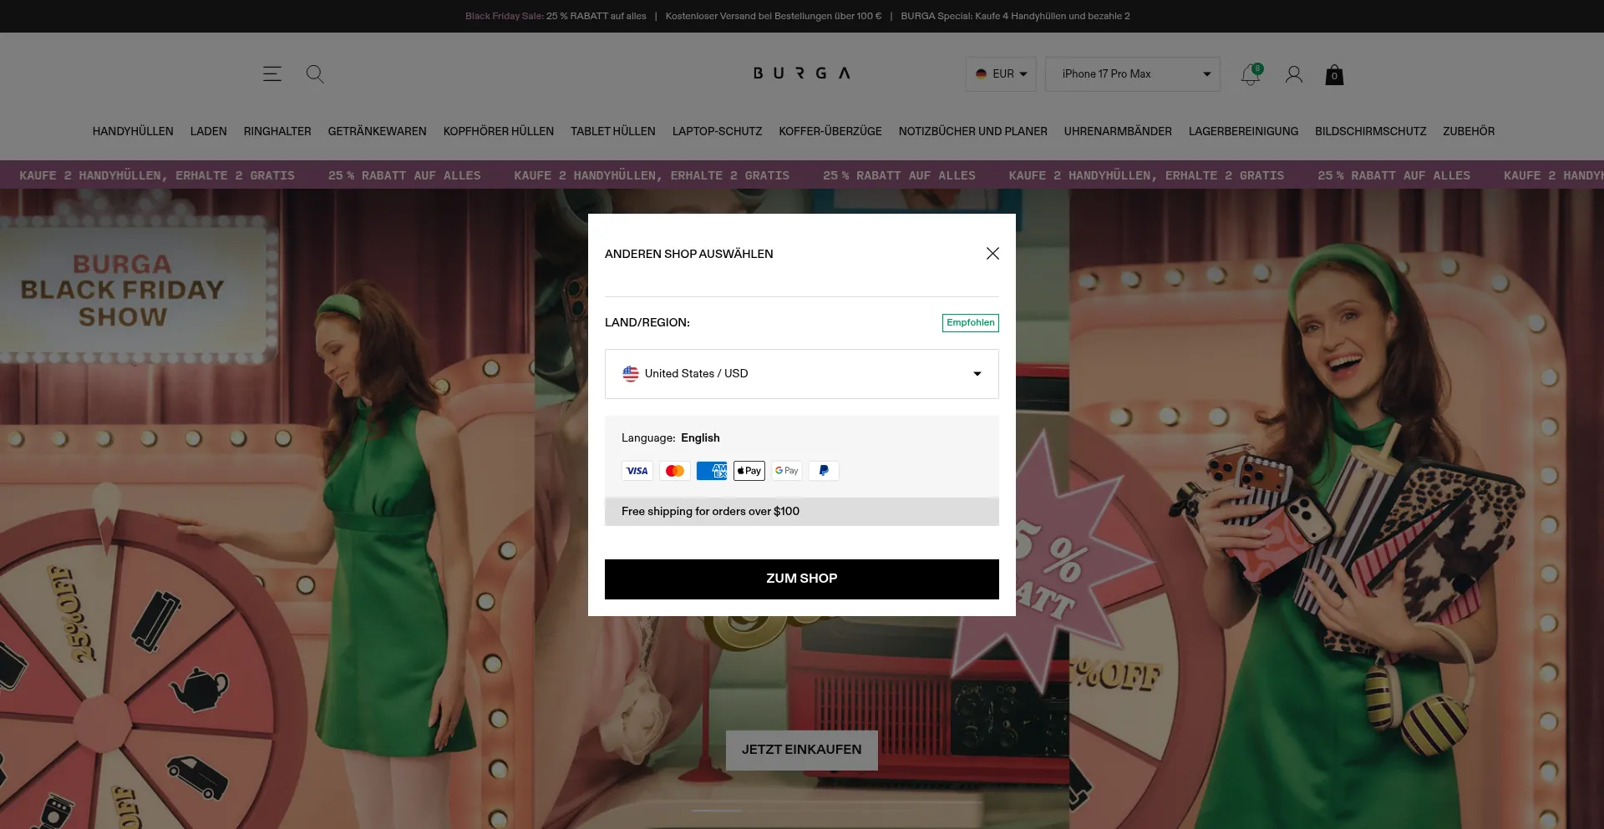The width and height of the screenshot is (1604, 829).
Task: Click the hero carousel slide indicator
Action: point(717,811)
